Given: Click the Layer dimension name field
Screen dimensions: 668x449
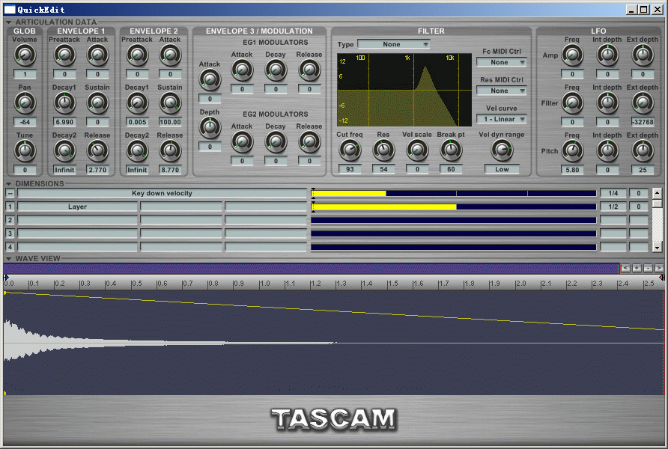Looking at the screenshot, I should (78, 207).
